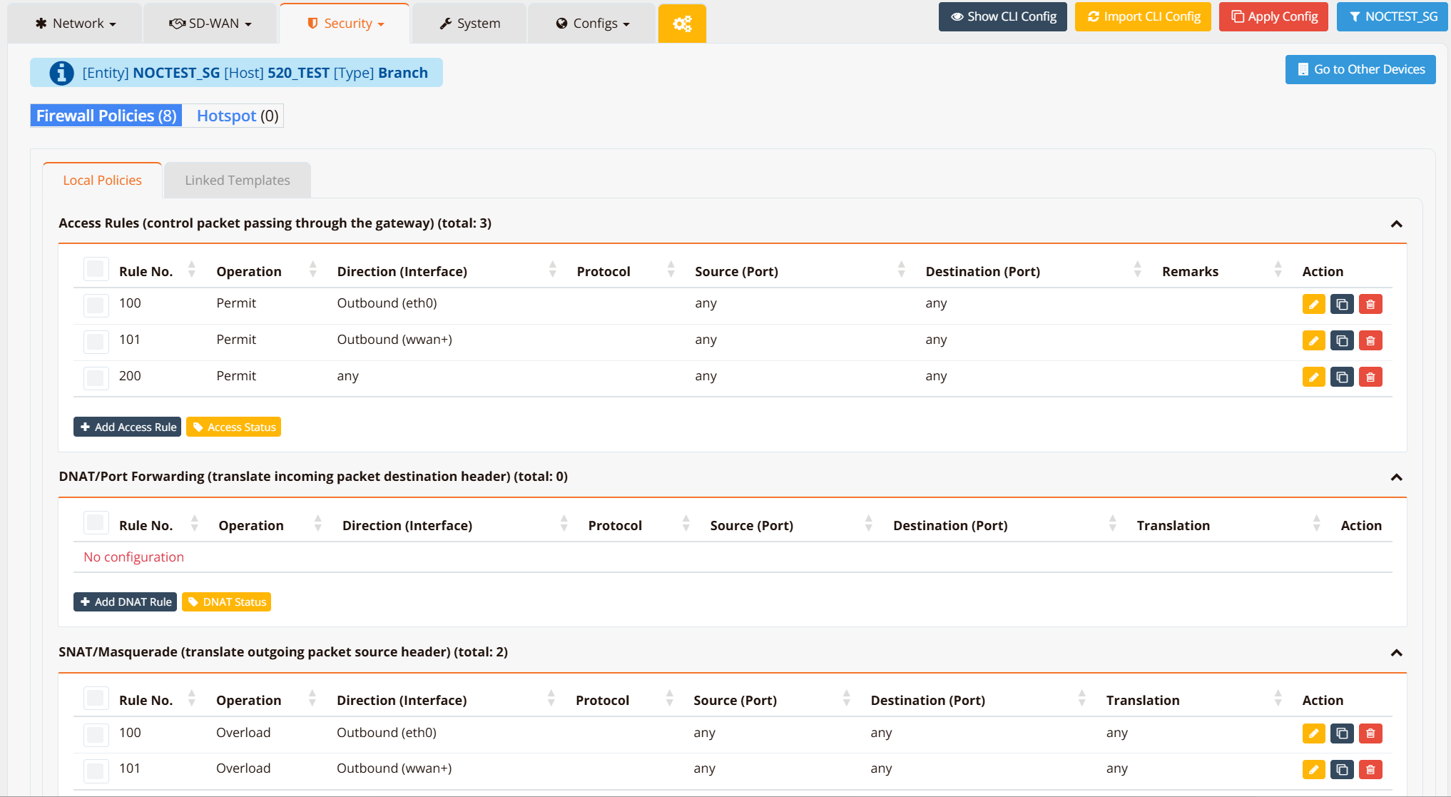Select all access rules header checkbox
Viewport: 1451px width, 797px height.
point(96,270)
